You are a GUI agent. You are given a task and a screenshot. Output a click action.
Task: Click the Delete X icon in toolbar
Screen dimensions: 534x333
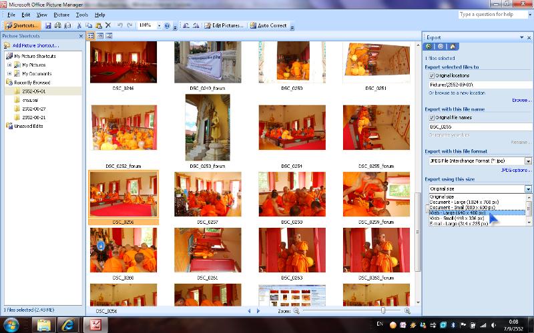(x=107, y=25)
